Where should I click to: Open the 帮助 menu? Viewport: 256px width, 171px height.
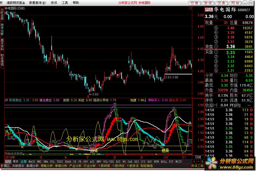click(76, 3)
